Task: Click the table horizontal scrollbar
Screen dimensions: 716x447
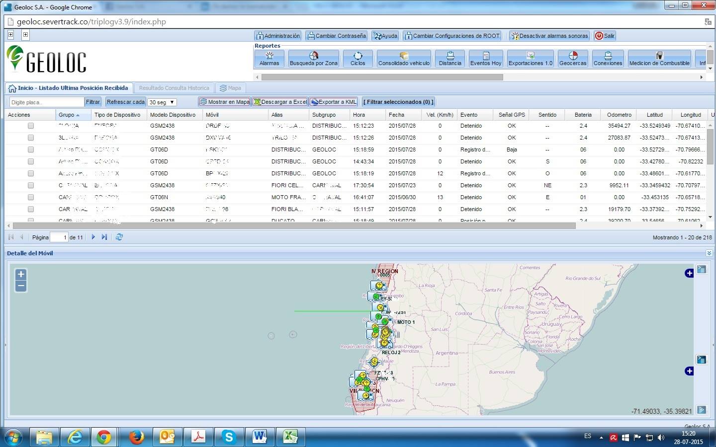Action: [x=294, y=226]
